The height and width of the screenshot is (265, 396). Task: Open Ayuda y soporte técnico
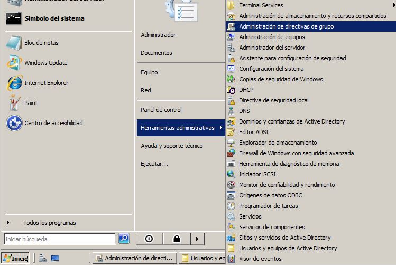[172, 146]
